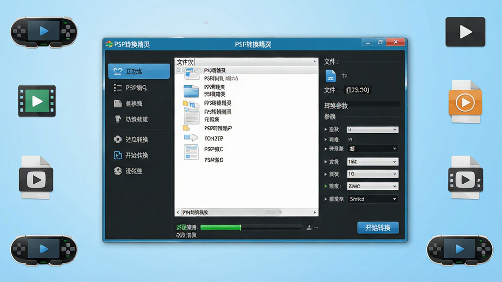Click the gray lined document icon in file list
Screen dimensions: 502x282
[192, 116]
